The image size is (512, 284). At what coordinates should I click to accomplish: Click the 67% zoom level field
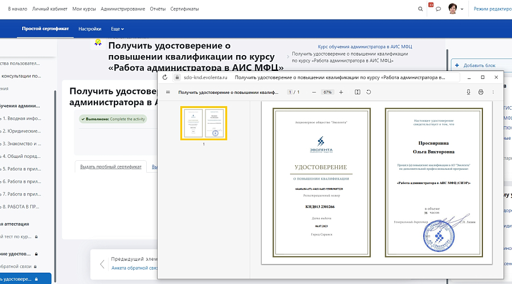click(x=327, y=92)
